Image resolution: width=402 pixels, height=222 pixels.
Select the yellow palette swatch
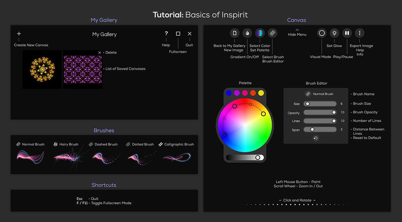[x=261, y=93]
